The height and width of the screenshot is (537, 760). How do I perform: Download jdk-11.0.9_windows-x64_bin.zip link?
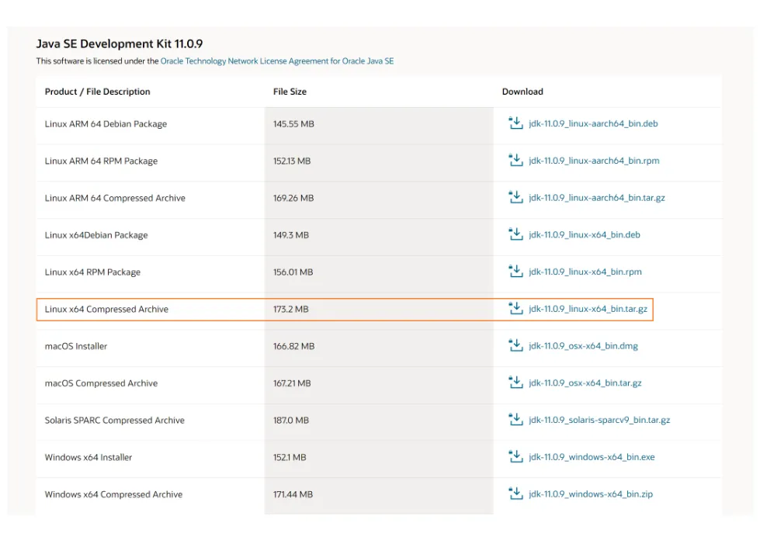click(591, 494)
